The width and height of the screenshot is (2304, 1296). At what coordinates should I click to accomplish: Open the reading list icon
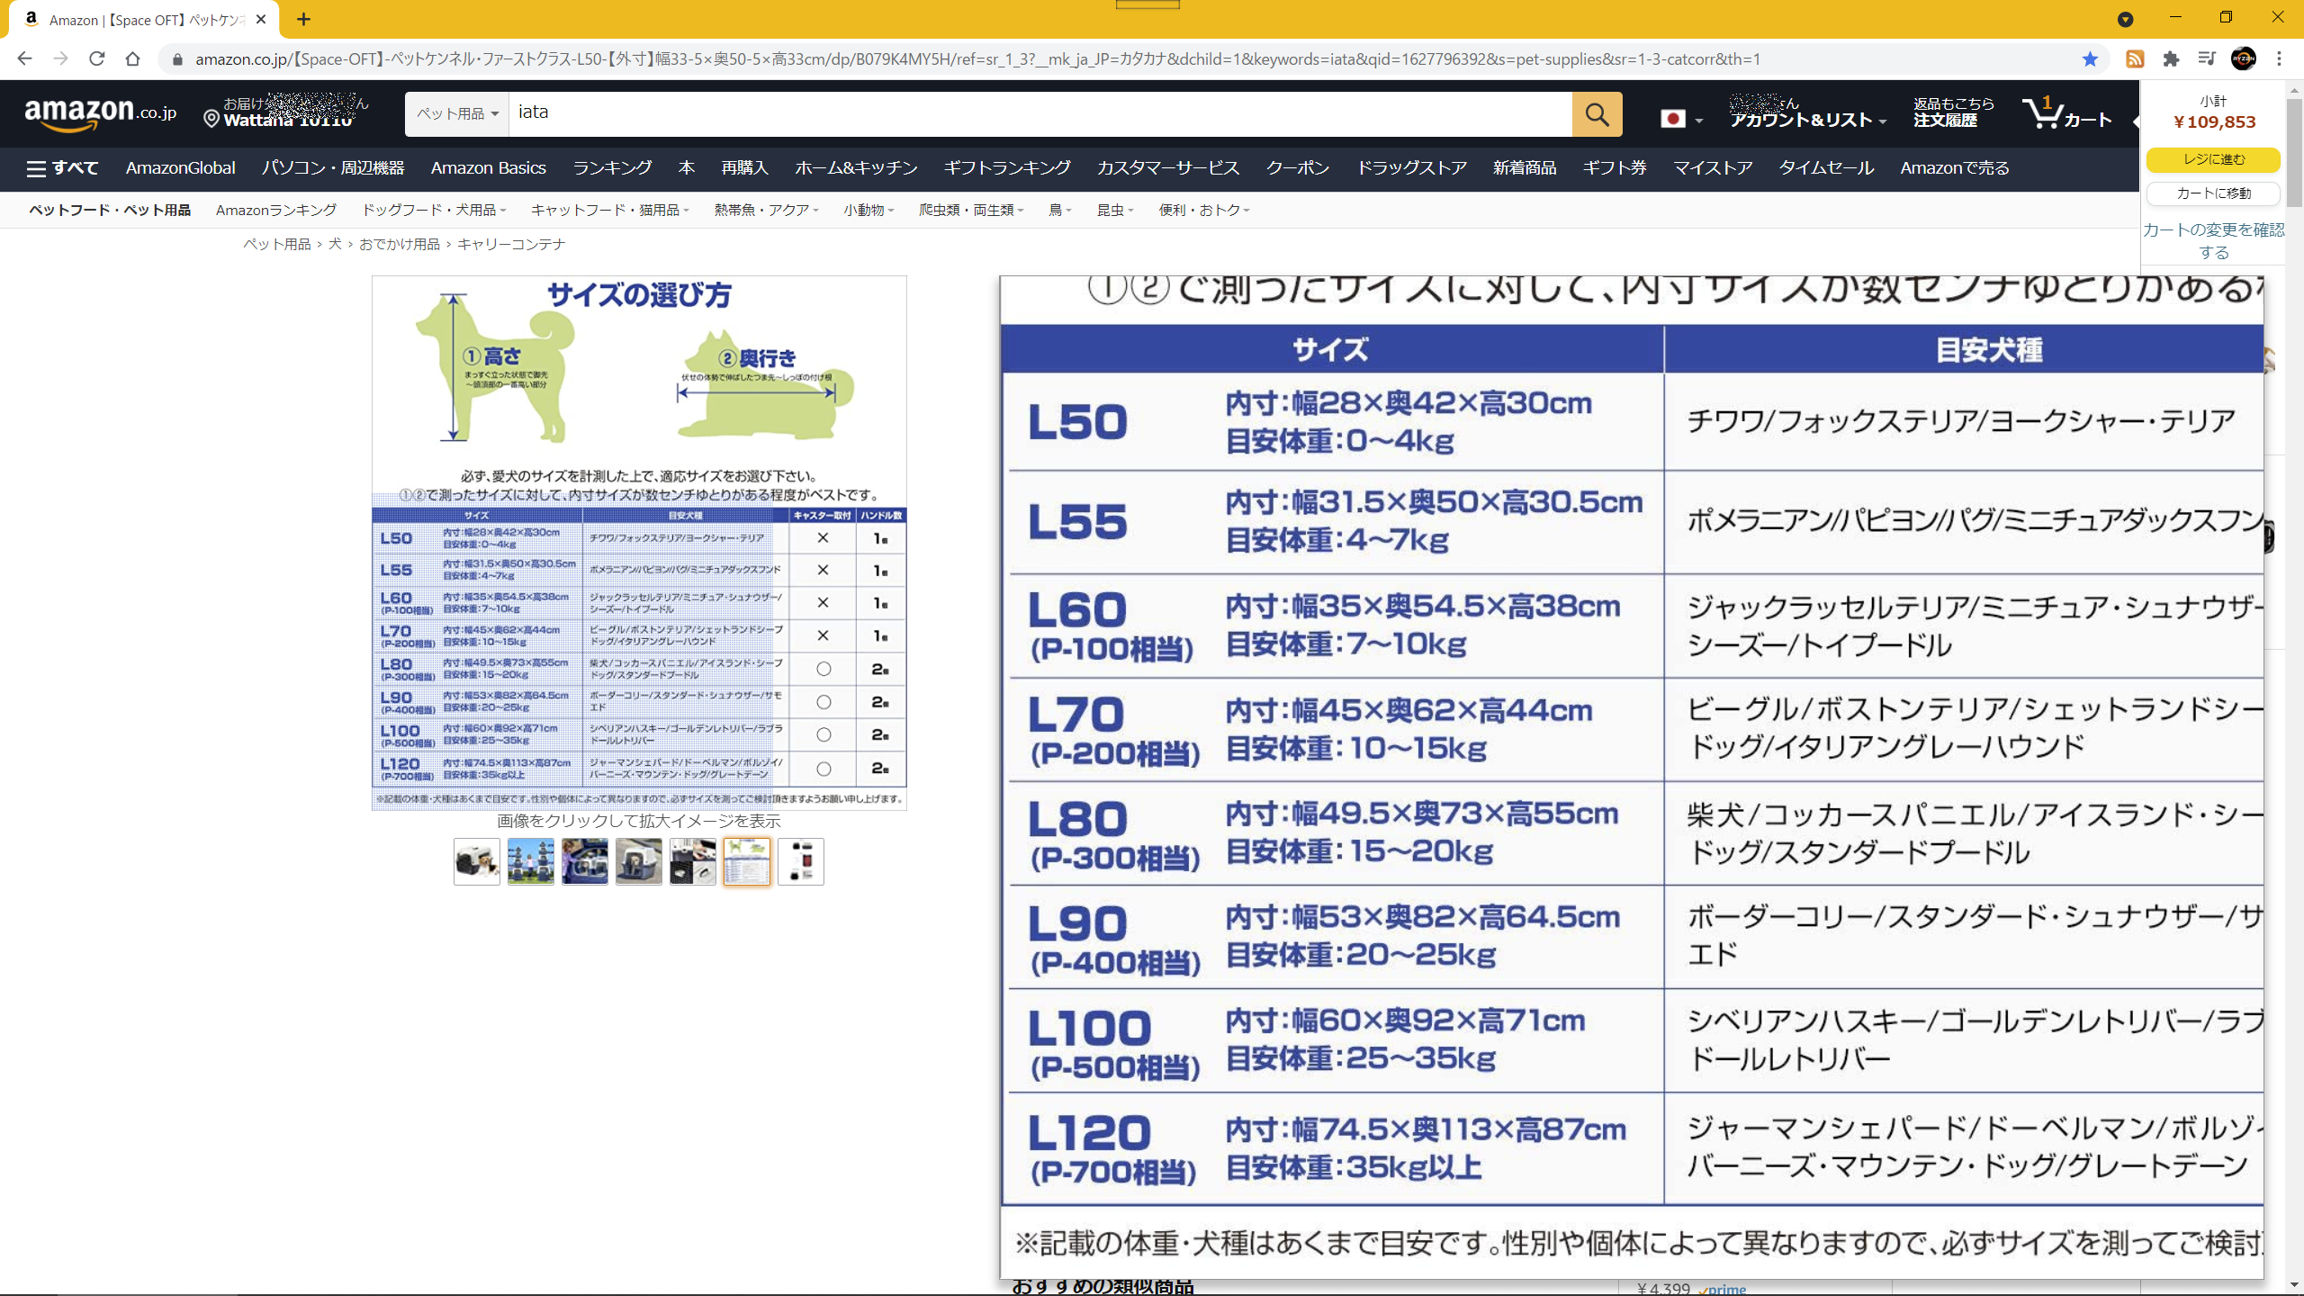pyautogui.click(x=2207, y=58)
